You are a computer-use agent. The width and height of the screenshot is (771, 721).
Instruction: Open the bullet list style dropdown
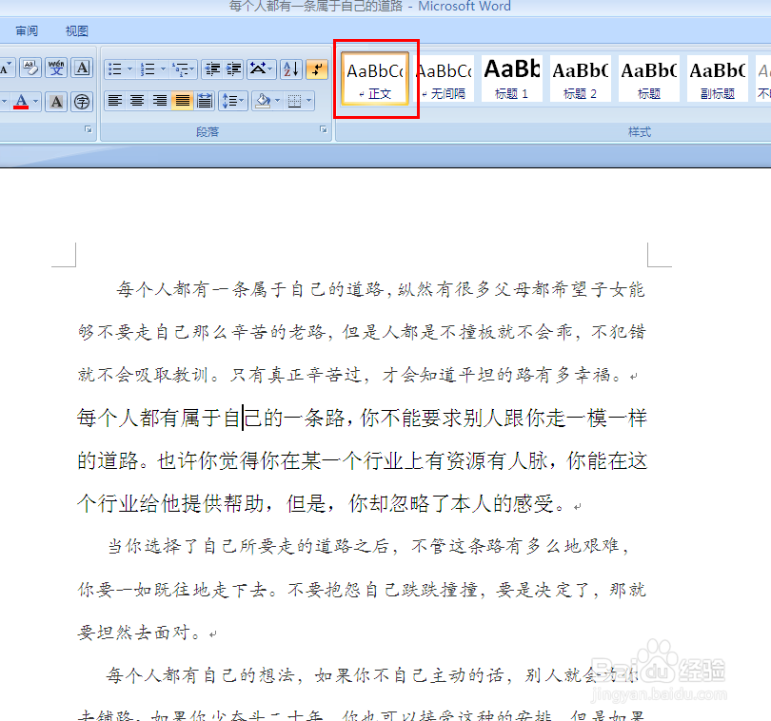(129, 68)
